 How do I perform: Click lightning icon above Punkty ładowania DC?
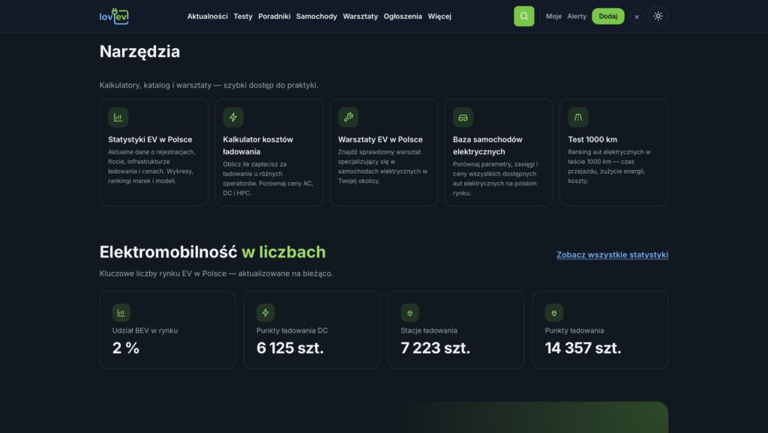click(265, 312)
